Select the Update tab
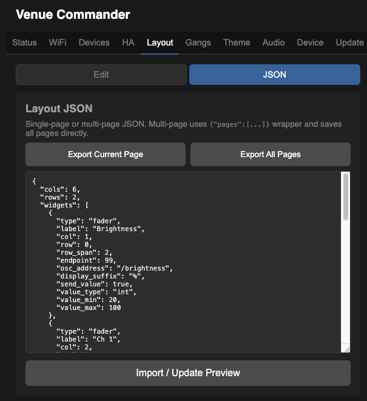The height and width of the screenshot is (401, 367). (349, 42)
